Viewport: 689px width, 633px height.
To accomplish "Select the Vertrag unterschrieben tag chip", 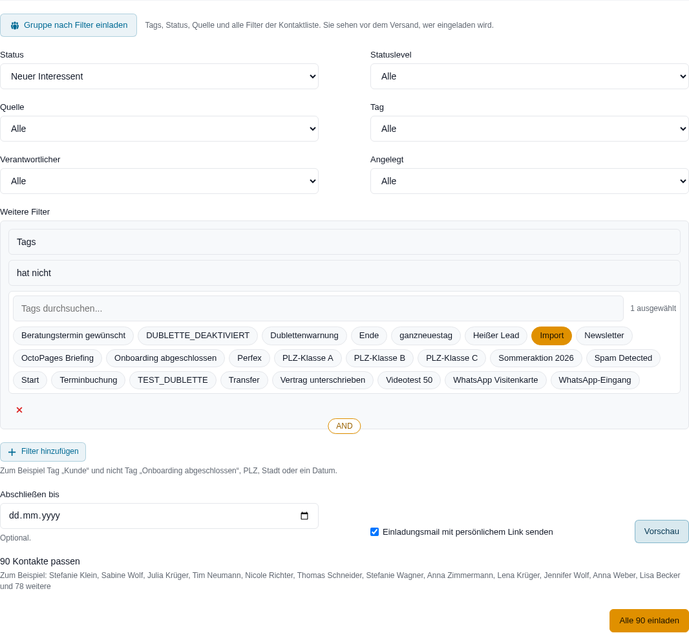I will tap(323, 380).
